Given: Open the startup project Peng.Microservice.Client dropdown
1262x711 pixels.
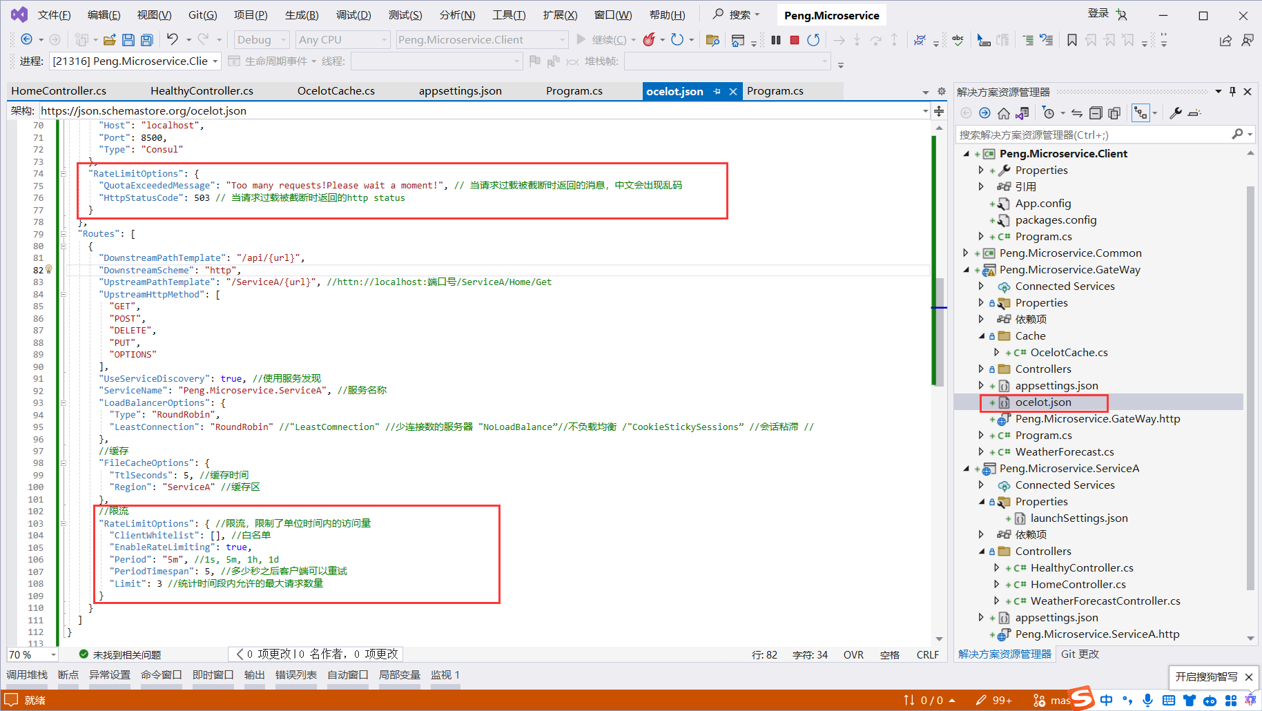Looking at the screenshot, I should click(482, 40).
